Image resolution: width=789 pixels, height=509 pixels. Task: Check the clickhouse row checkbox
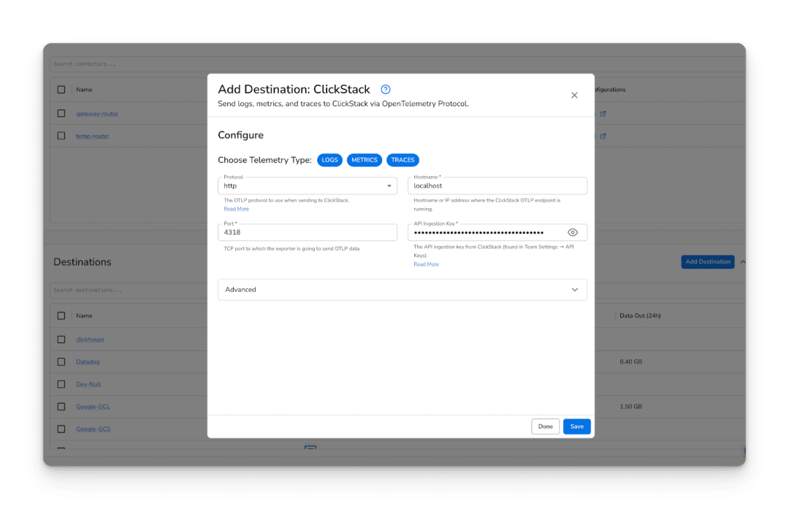[x=61, y=340]
